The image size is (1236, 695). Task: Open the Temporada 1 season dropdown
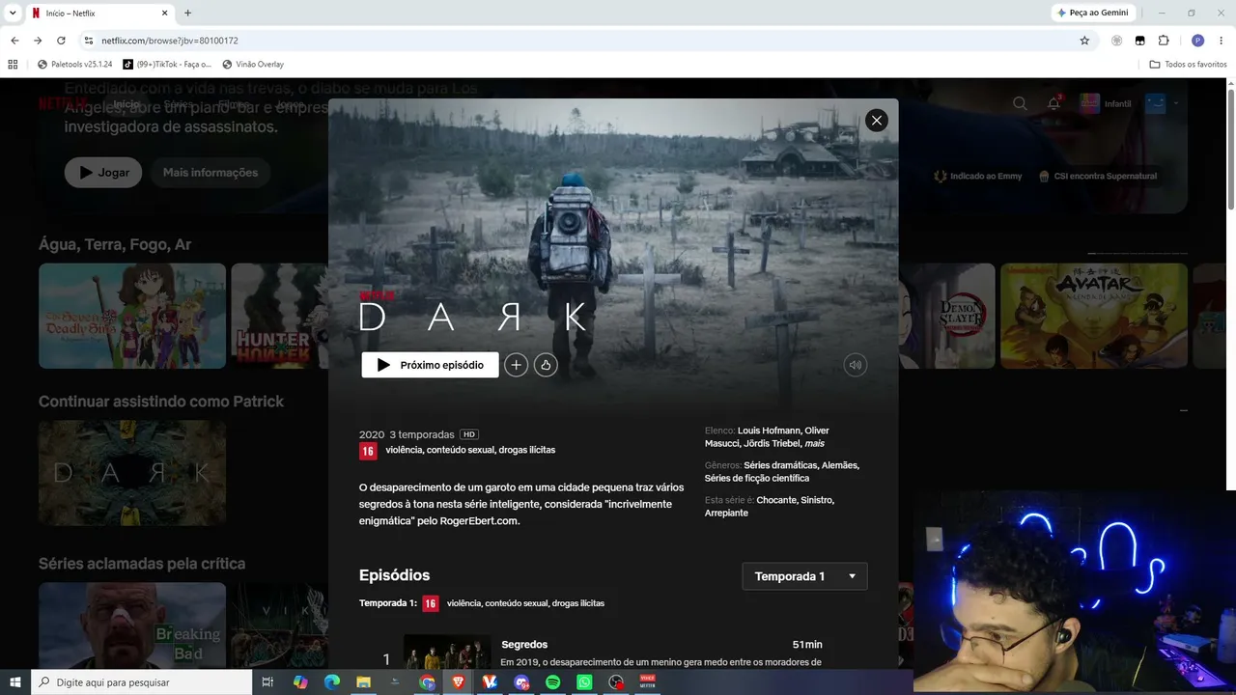coord(804,576)
